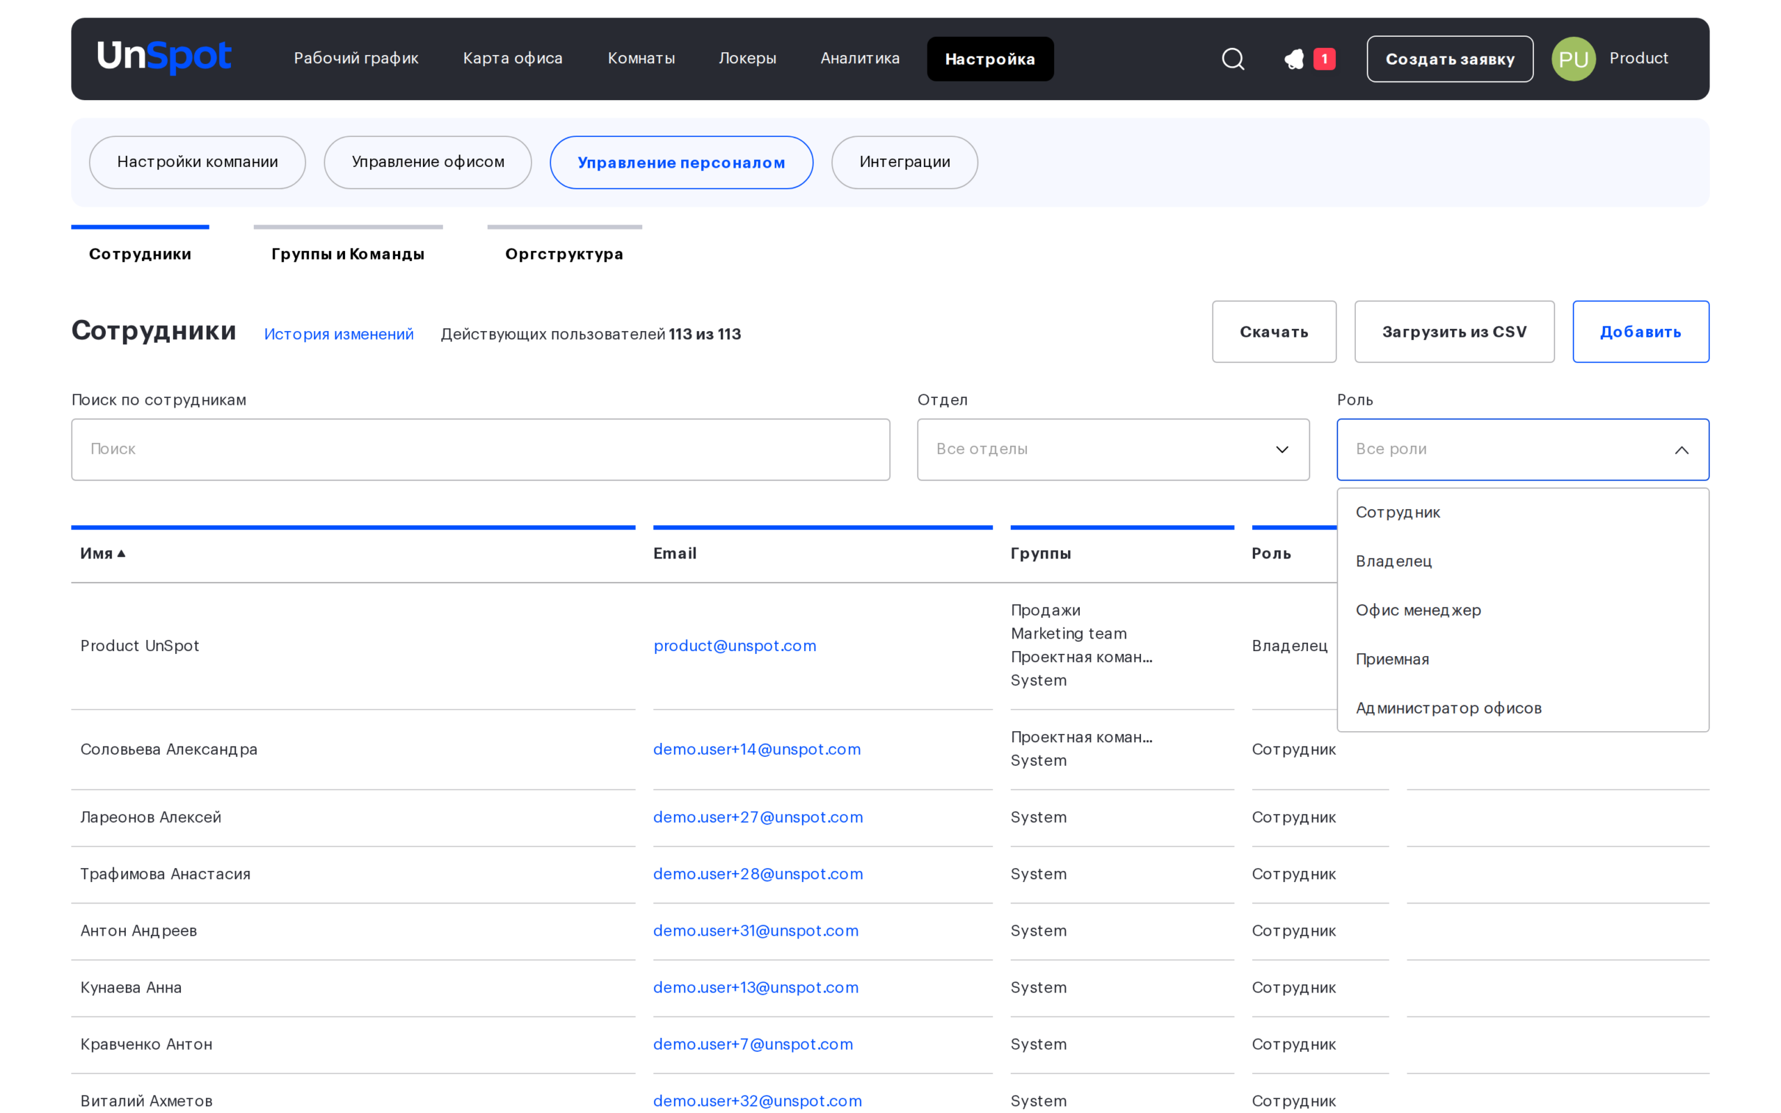The width and height of the screenshot is (1781, 1113).
Task: Expand the Все отделы dropdown
Action: point(1112,449)
